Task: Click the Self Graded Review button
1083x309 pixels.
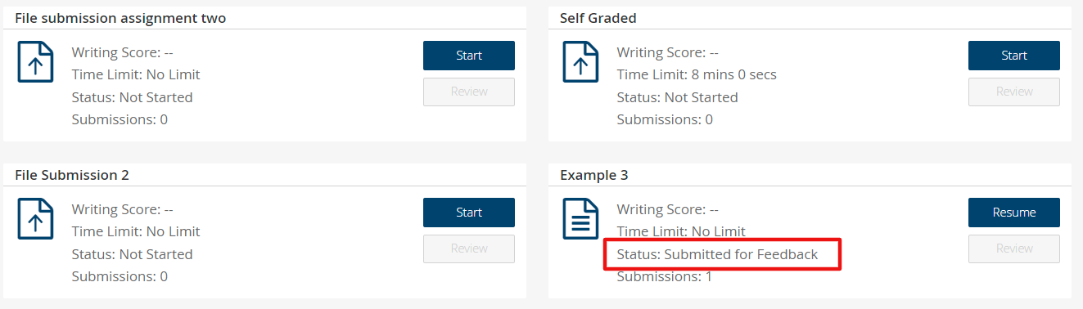Action: tap(1014, 92)
